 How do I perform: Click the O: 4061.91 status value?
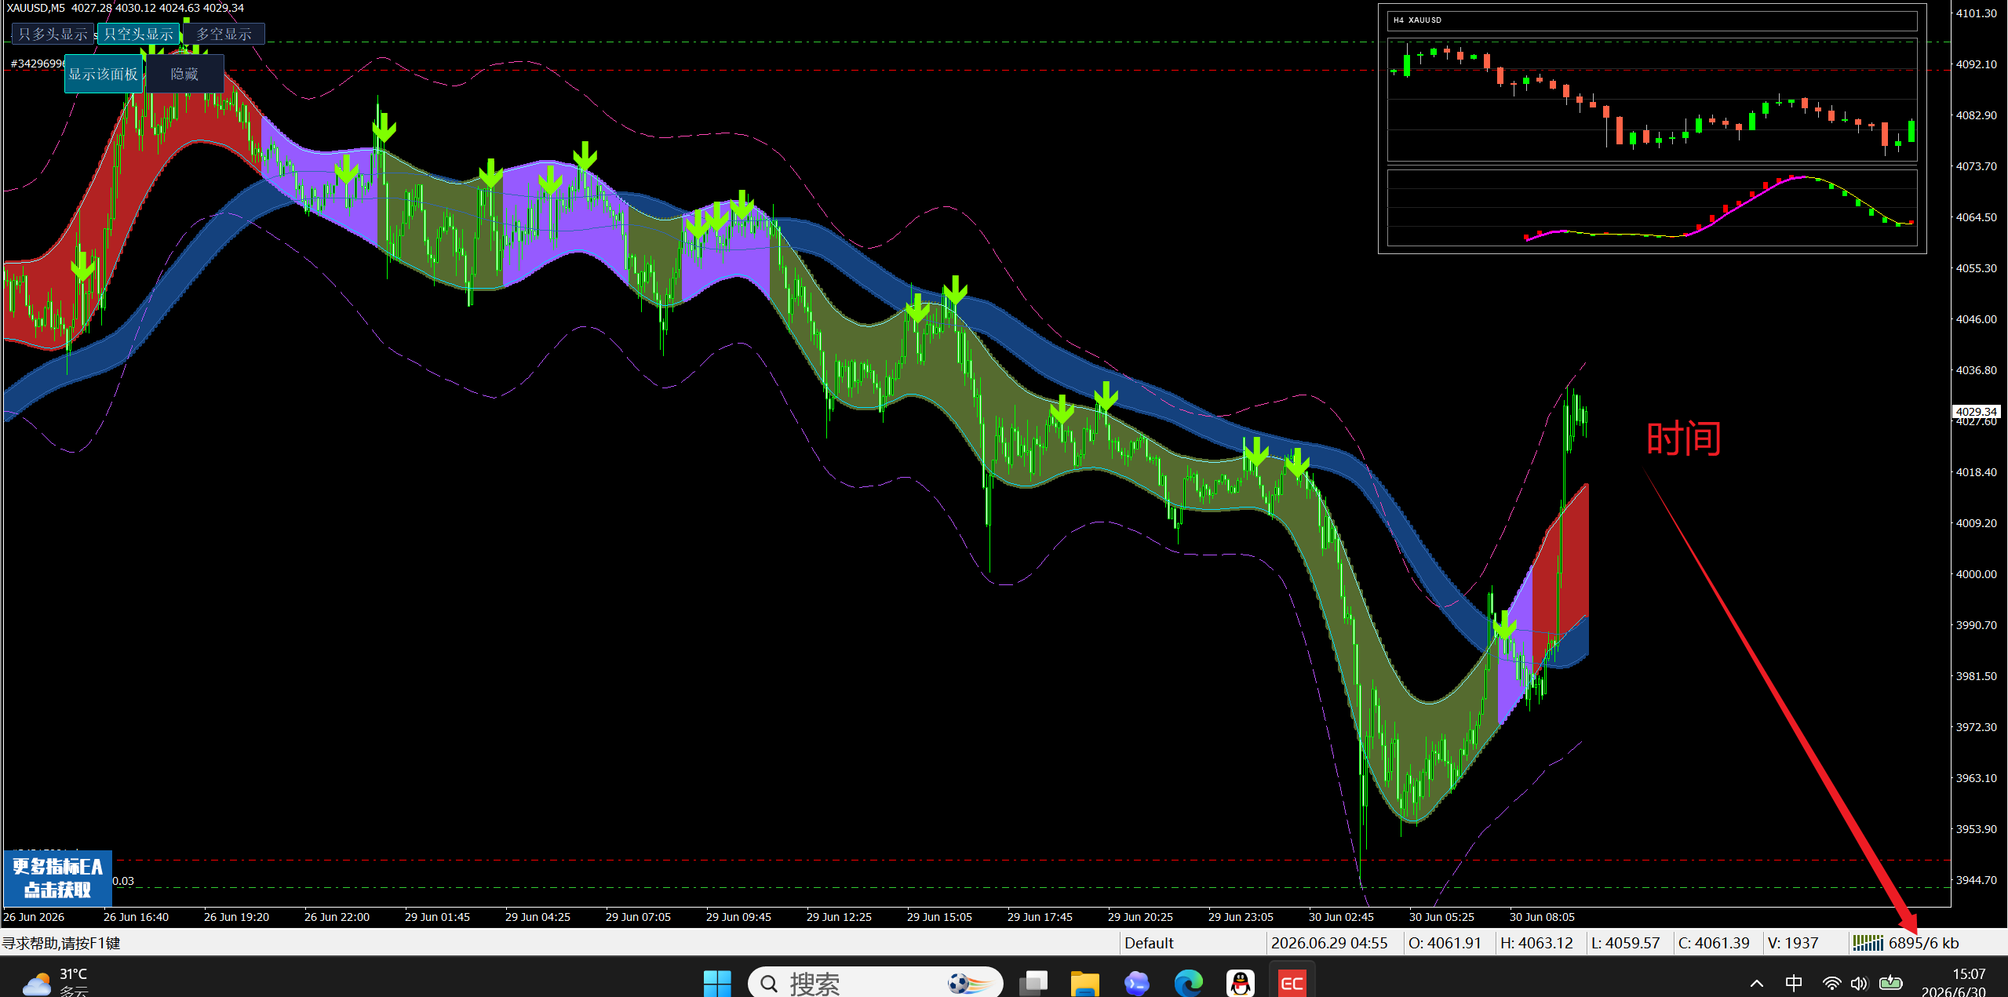[1445, 943]
